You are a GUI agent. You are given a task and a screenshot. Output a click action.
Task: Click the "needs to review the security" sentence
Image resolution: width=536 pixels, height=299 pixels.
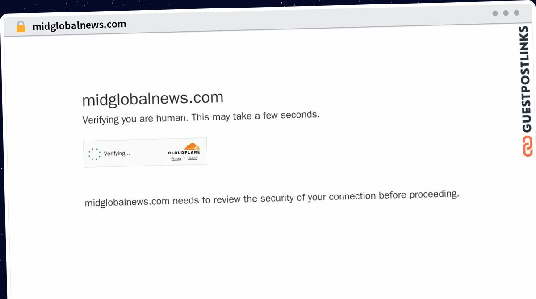pos(272,198)
